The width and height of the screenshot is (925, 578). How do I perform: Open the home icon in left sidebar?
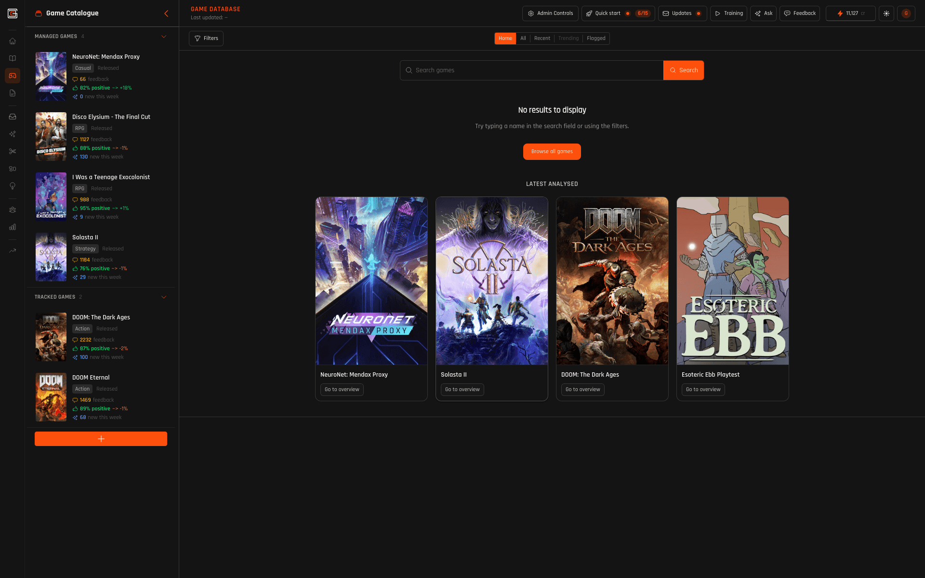tap(13, 41)
